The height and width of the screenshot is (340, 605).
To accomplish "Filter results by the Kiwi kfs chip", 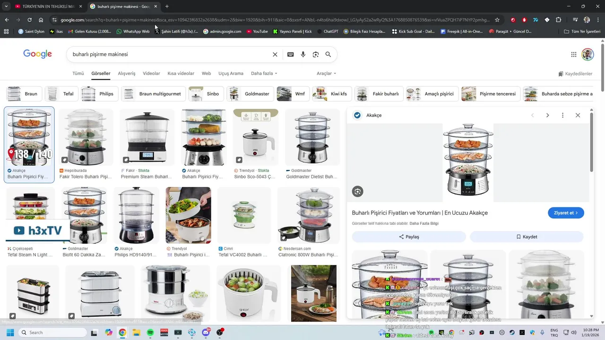I will point(332,94).
